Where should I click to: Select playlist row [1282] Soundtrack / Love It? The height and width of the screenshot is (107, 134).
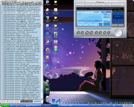point(21,64)
